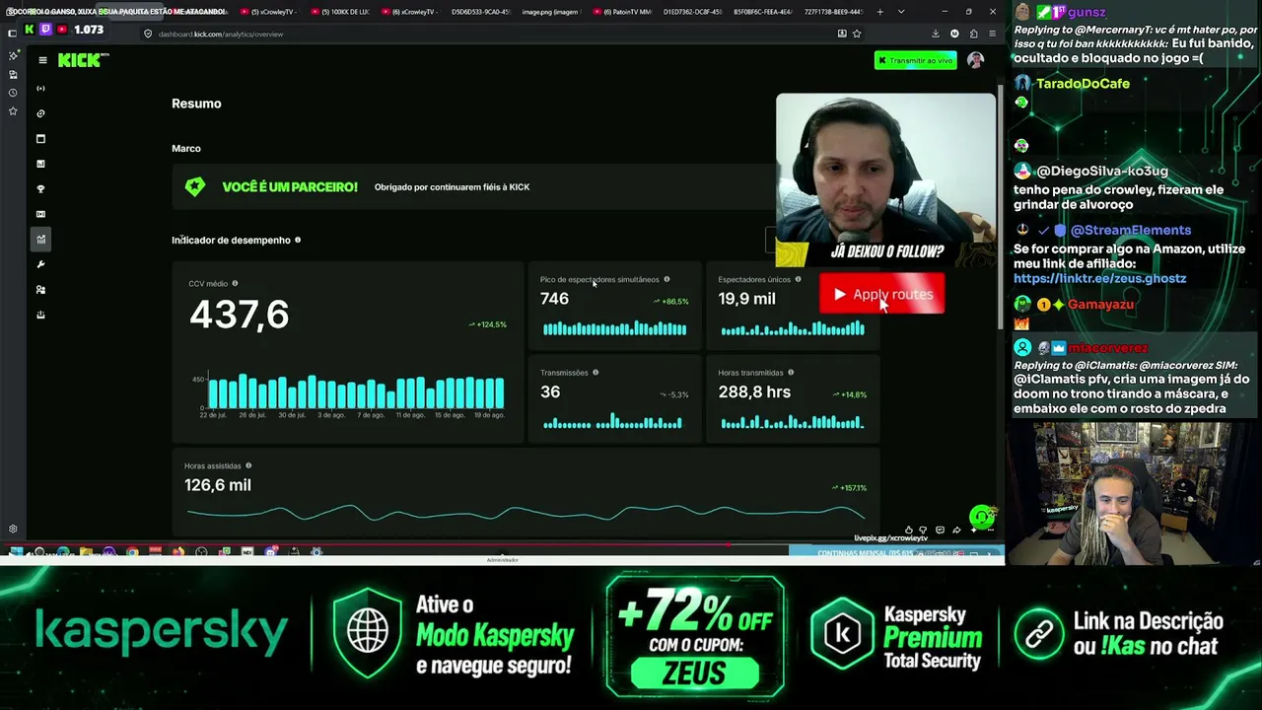This screenshot has height=710, width=1262.
Task: Click the Espectadores únicos value 19,9 mil
Action: tap(746, 299)
